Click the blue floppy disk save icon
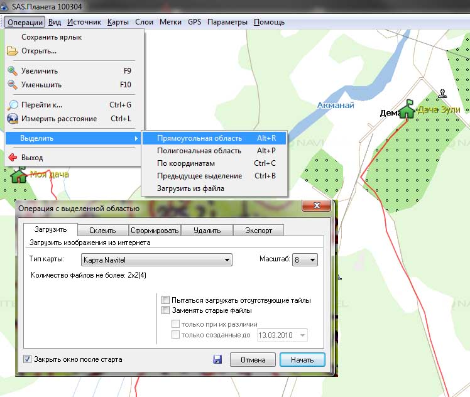Image resolution: width=470 pixels, height=397 pixels. click(x=217, y=360)
